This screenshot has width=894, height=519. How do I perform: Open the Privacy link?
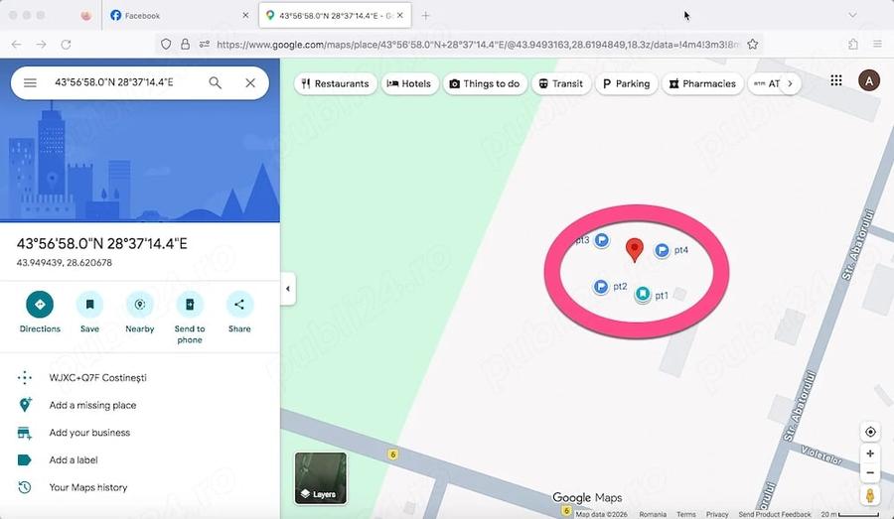pyautogui.click(x=717, y=514)
